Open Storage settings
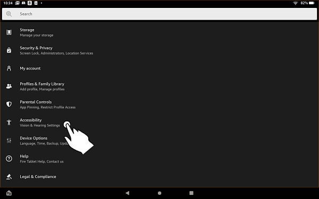 pos(159,32)
